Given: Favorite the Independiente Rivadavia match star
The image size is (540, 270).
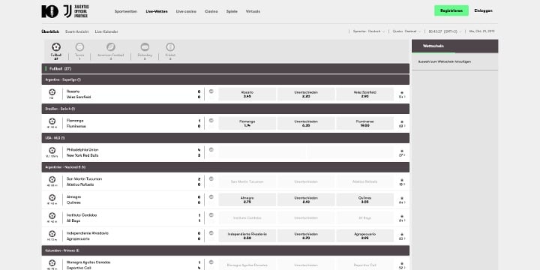Looking at the screenshot, I should tap(401, 235).
